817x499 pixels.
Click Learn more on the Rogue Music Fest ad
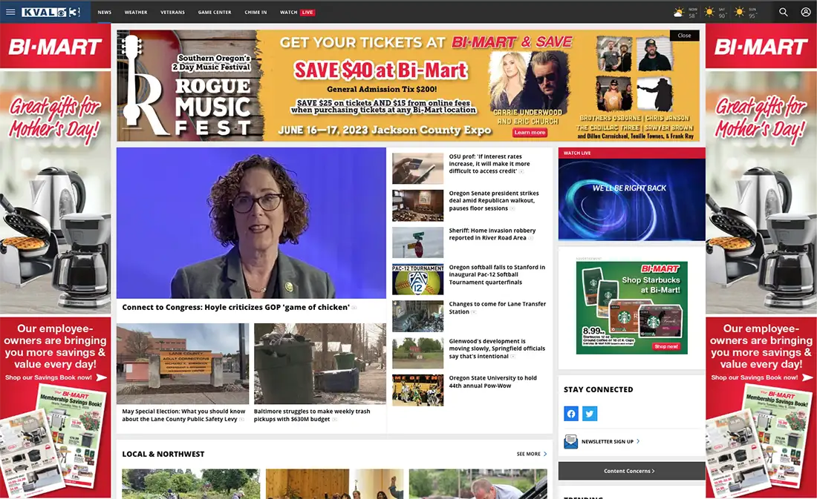coord(530,133)
